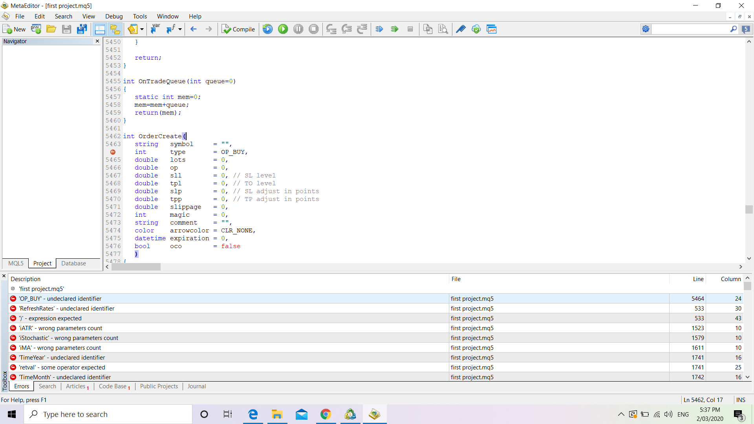Screen dimensions: 754x424
Task: Click the copy/compare files icon
Action: (x=428, y=29)
